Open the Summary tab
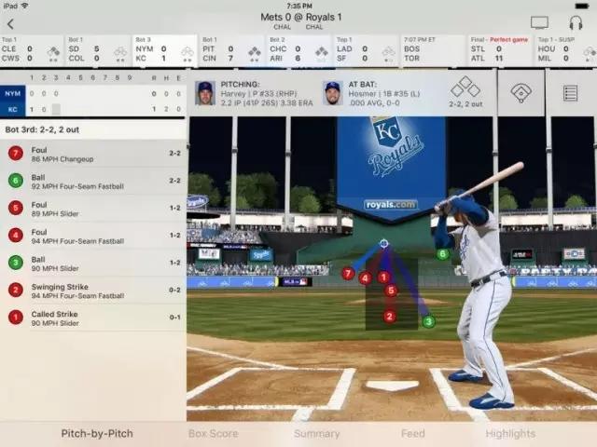The width and height of the screenshot is (597, 447). [316, 434]
